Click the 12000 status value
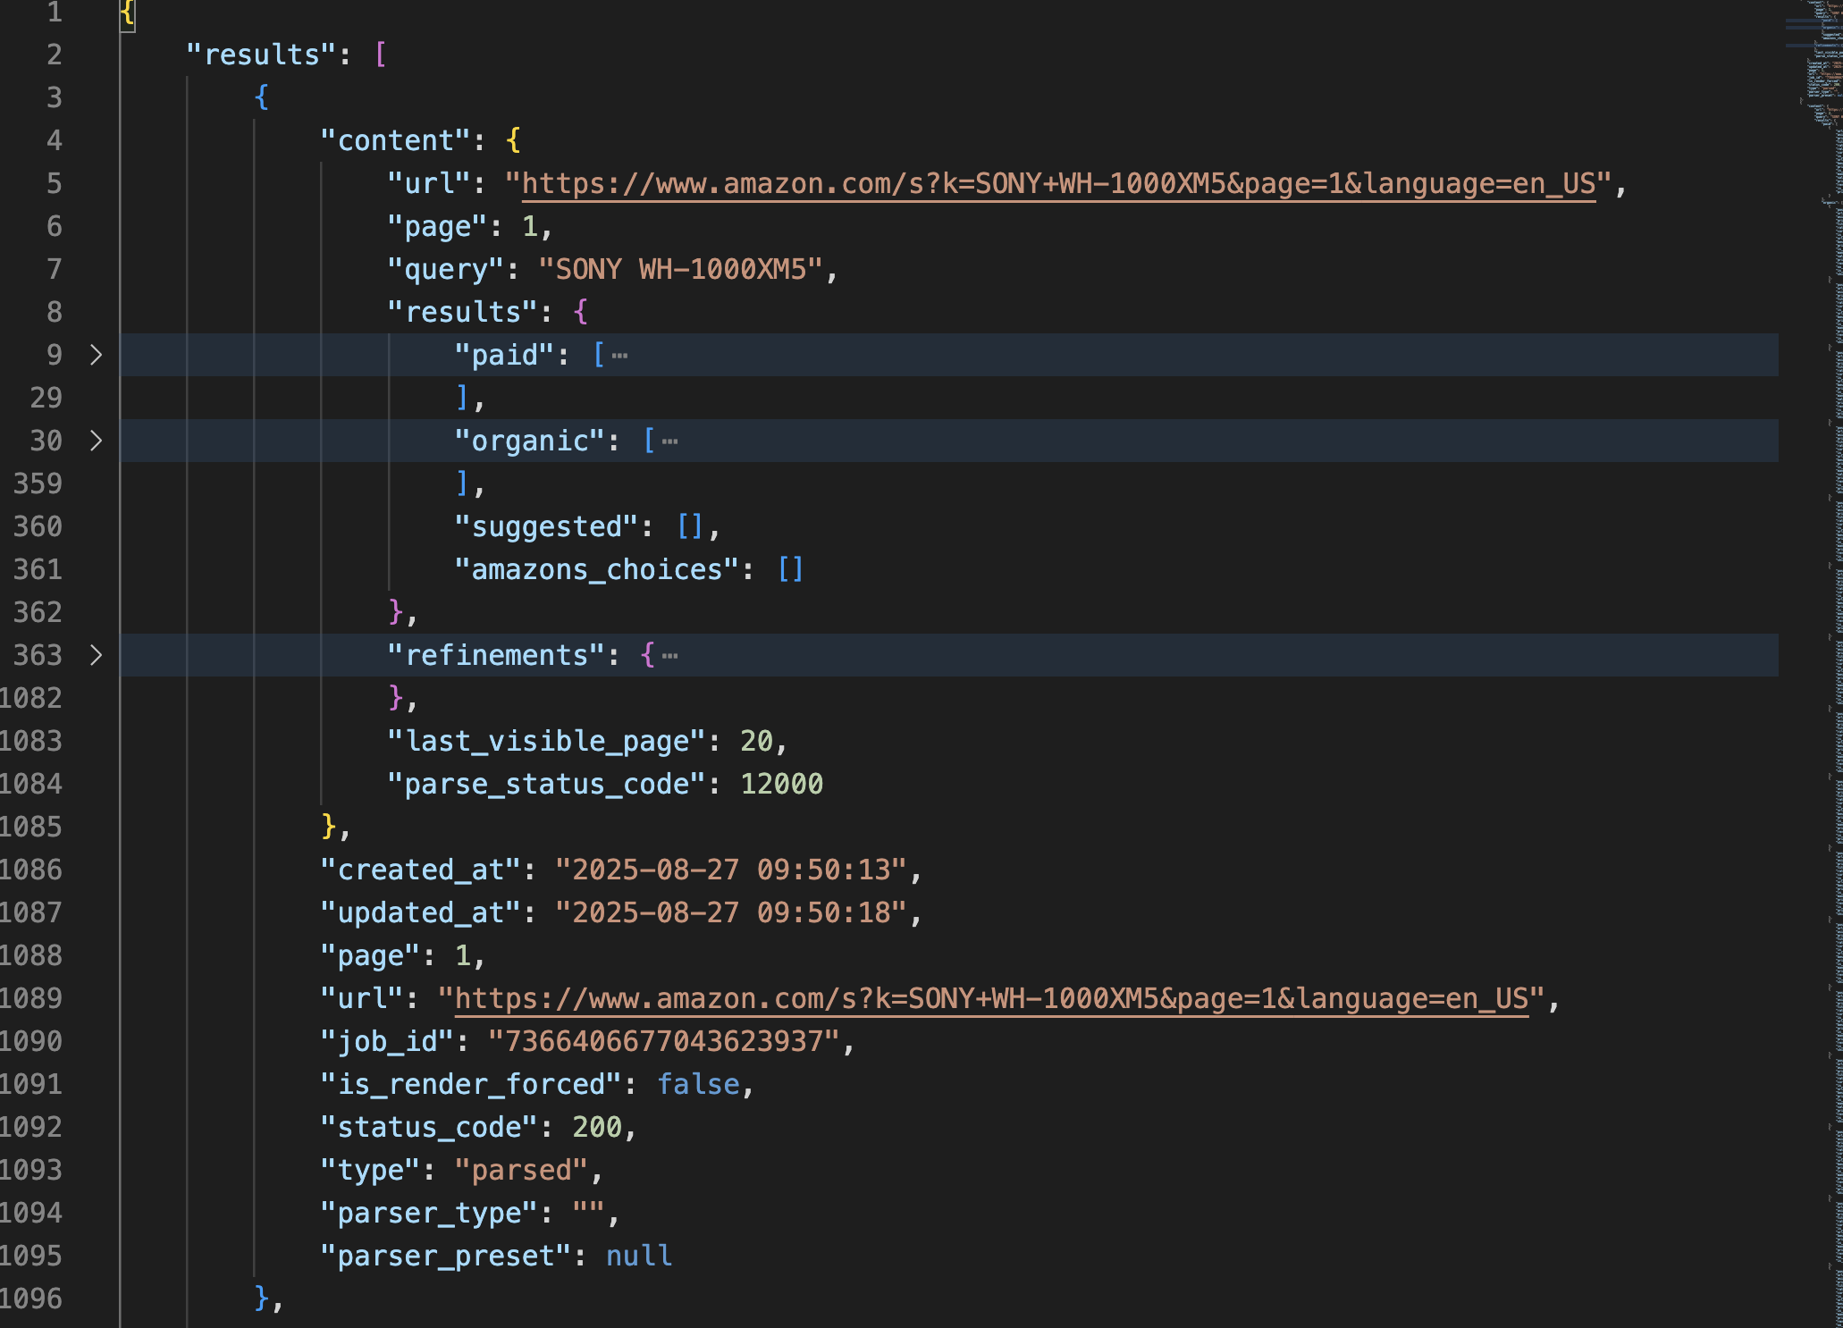The image size is (1843, 1328). coord(781,784)
